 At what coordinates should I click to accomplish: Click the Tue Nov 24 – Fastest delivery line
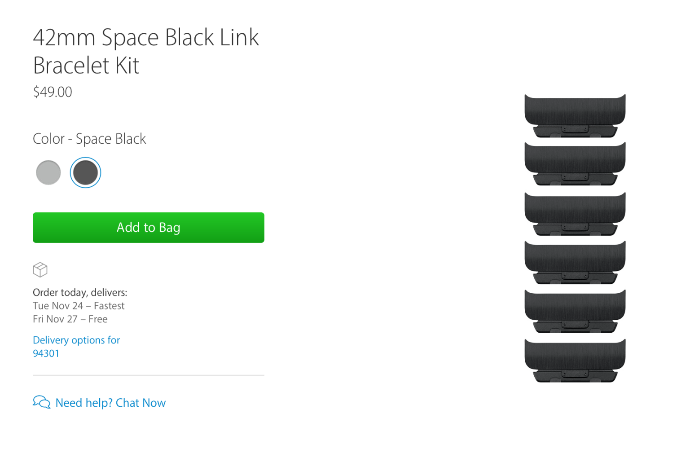(x=79, y=306)
